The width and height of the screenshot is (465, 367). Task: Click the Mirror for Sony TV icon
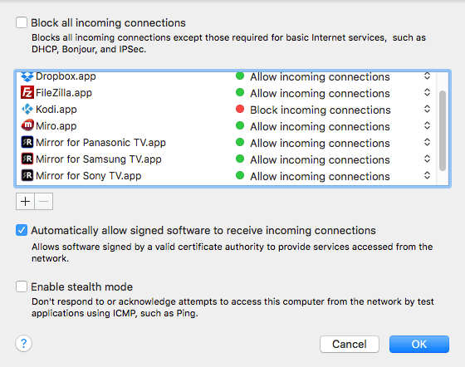click(x=27, y=175)
